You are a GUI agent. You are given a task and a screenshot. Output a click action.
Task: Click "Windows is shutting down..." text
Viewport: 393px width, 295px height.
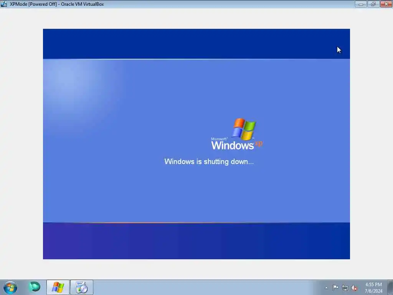209,162
